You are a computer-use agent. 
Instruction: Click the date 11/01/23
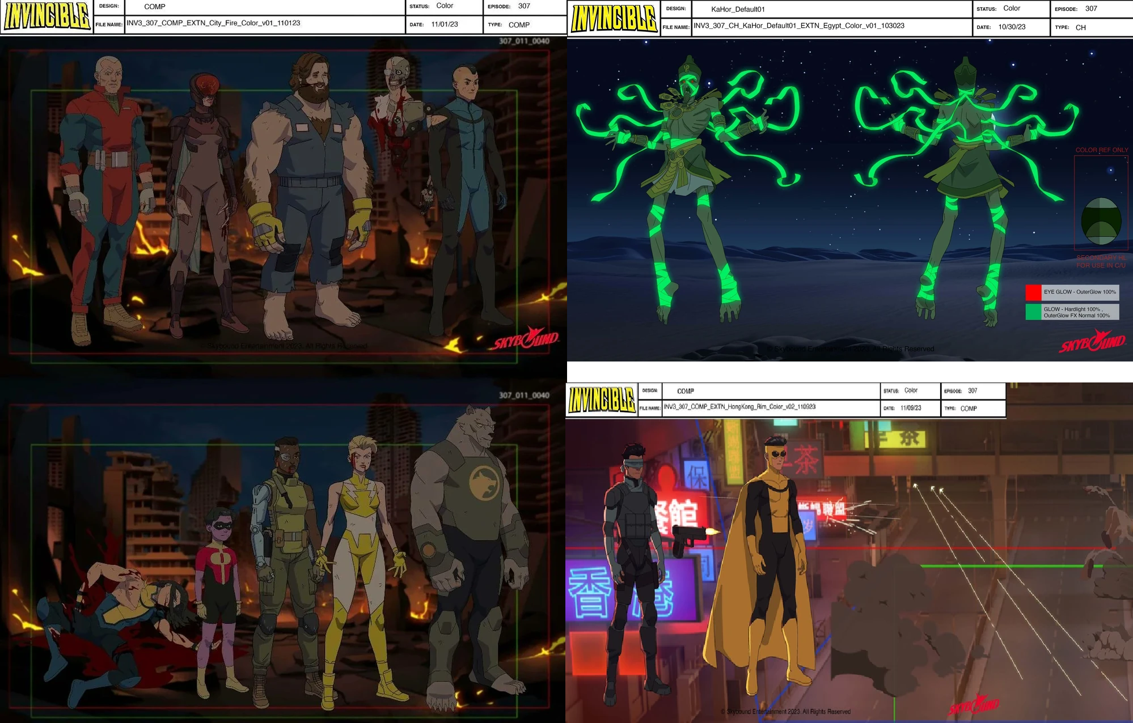(445, 24)
